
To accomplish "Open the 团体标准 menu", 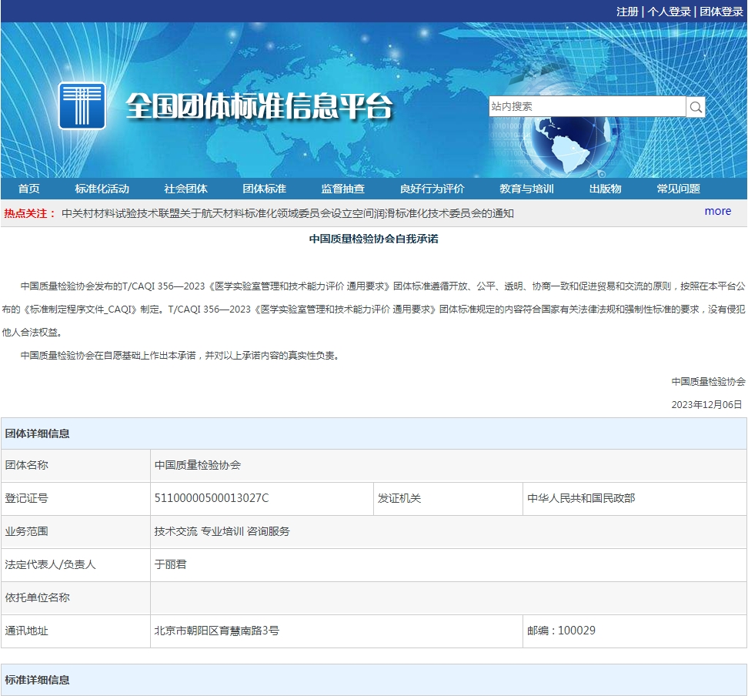I will [x=264, y=189].
